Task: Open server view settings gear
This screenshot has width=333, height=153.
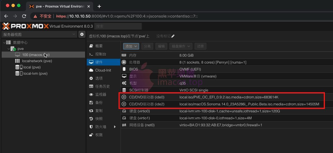Action: click(82, 34)
